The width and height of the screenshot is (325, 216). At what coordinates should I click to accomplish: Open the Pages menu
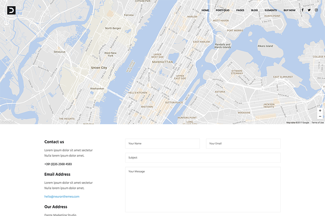click(240, 10)
